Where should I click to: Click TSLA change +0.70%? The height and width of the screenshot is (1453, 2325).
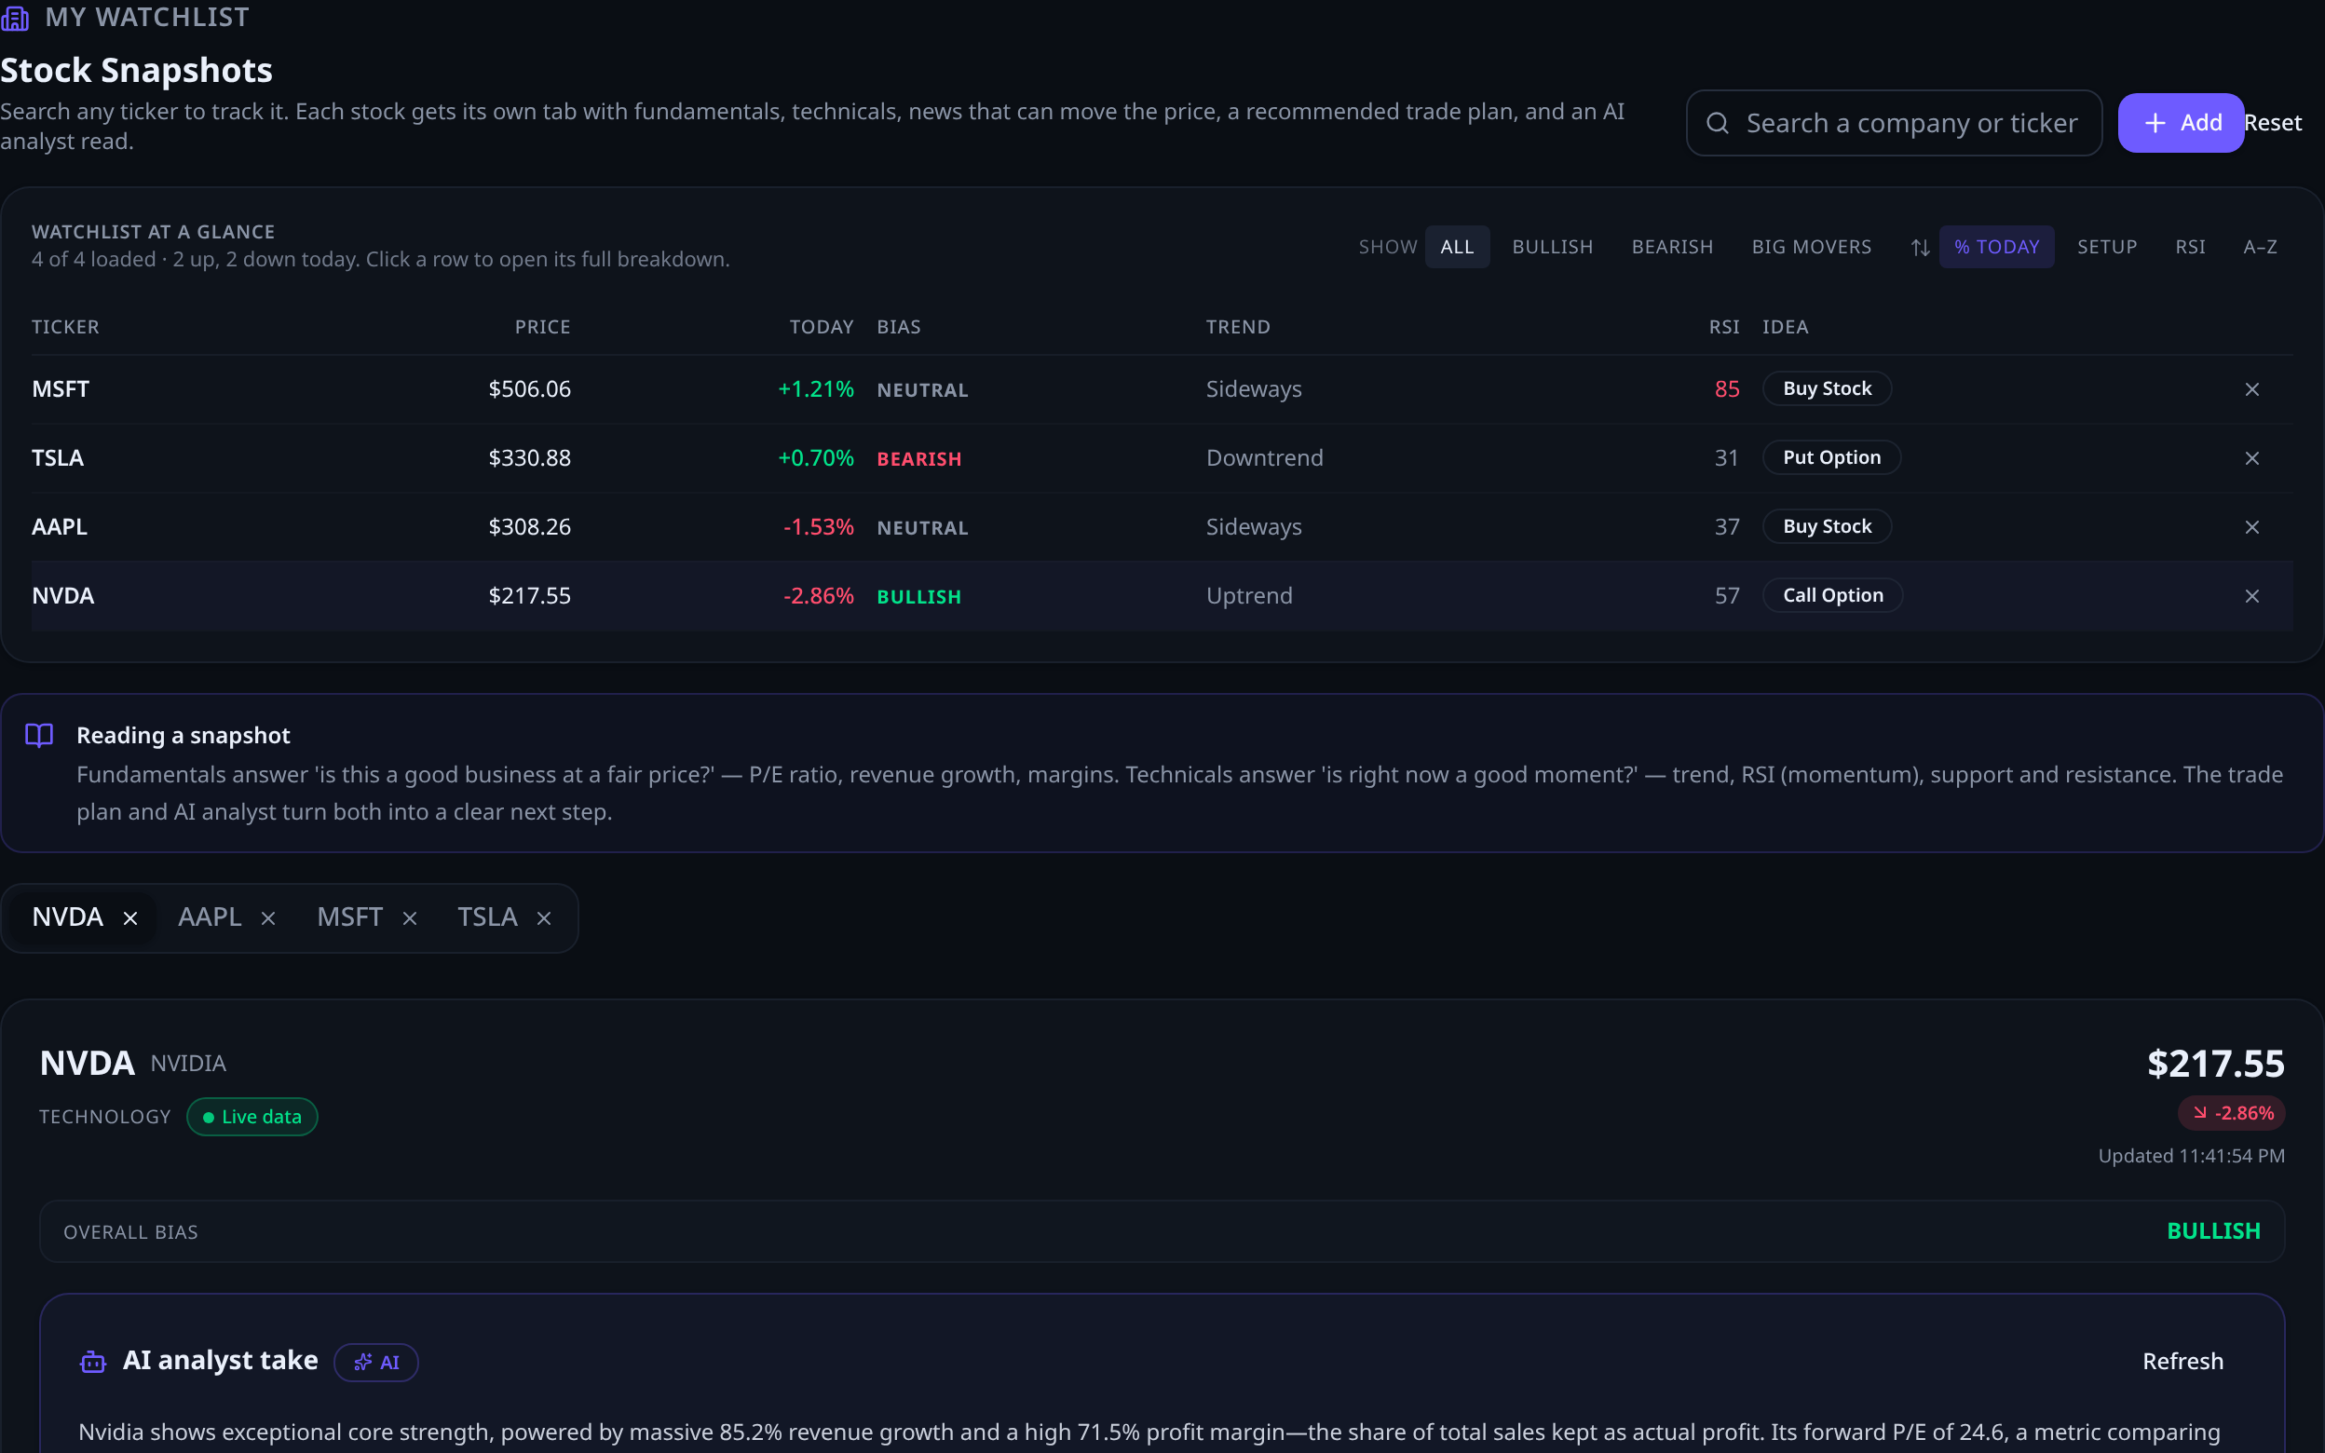[x=816, y=458]
